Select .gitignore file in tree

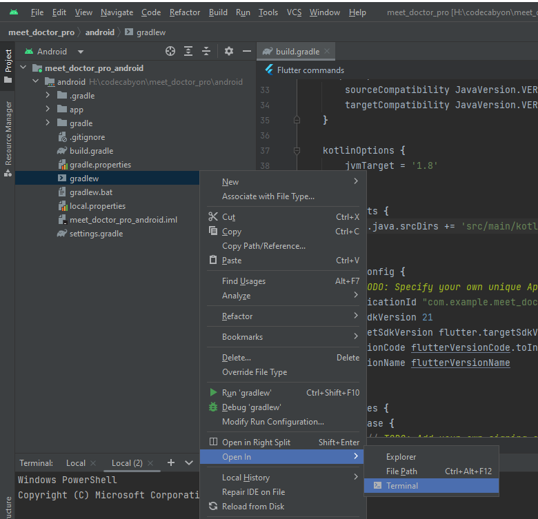click(87, 137)
